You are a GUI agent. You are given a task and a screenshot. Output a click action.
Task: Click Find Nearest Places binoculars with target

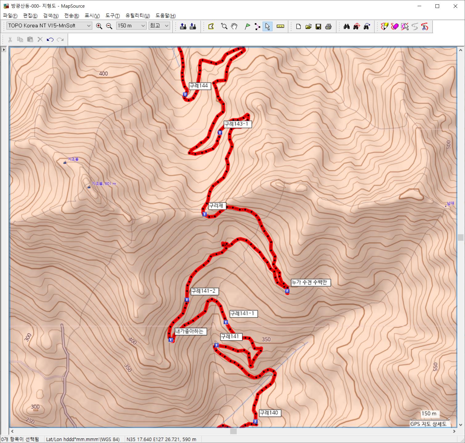(x=357, y=26)
